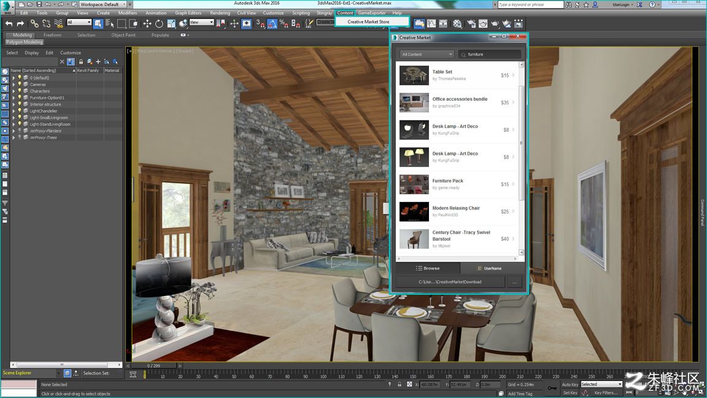Open the Modern Relaxing Chair thumbnail
This screenshot has width=707, height=398.
tap(414, 211)
